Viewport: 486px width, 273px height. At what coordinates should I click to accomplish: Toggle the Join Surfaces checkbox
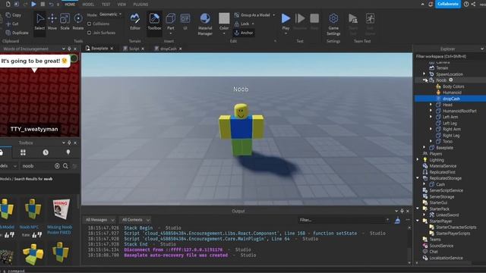click(90, 33)
